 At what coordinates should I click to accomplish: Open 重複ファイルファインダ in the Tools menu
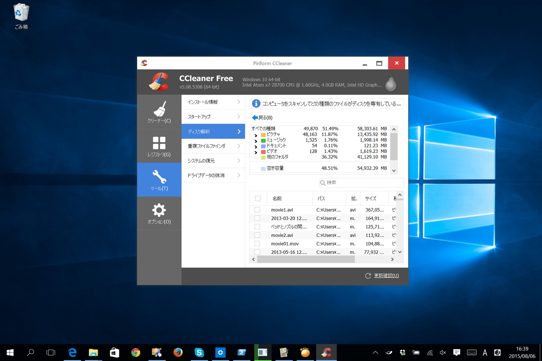pos(213,146)
